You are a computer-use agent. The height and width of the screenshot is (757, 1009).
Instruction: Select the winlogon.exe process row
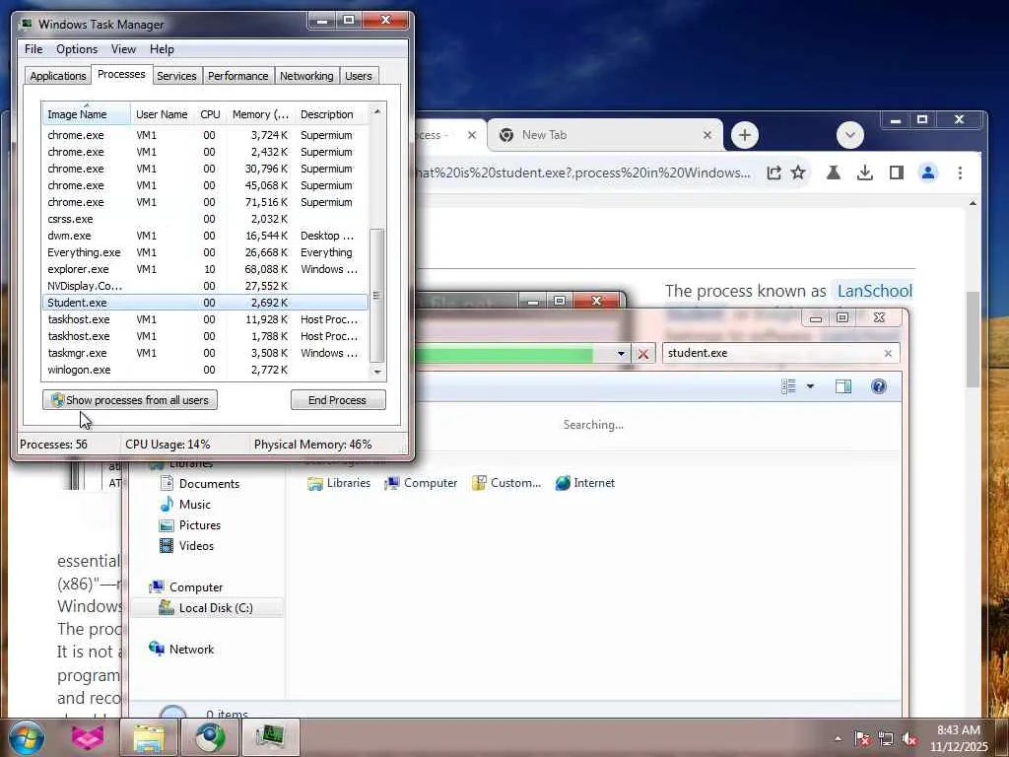[205, 370]
